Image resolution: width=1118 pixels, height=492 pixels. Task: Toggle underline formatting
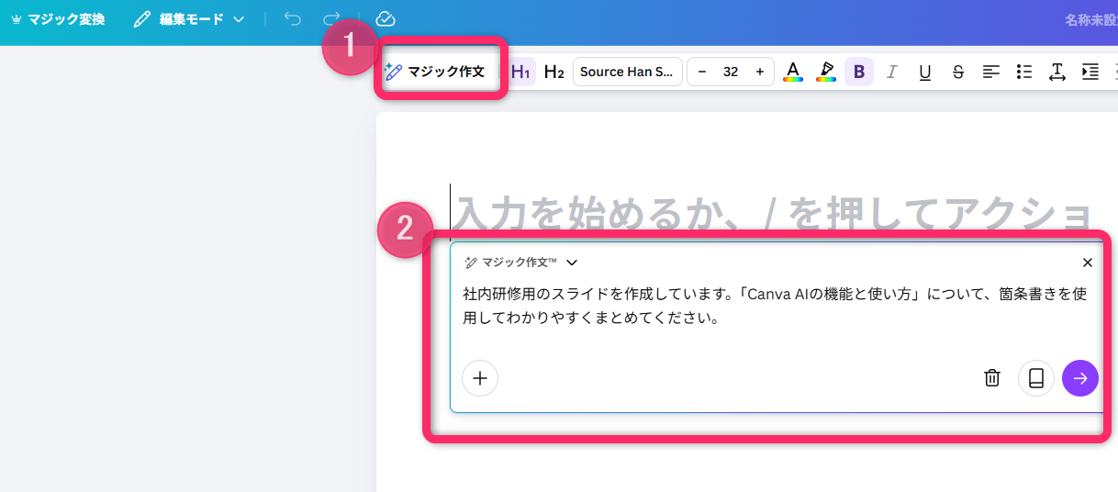tap(925, 72)
